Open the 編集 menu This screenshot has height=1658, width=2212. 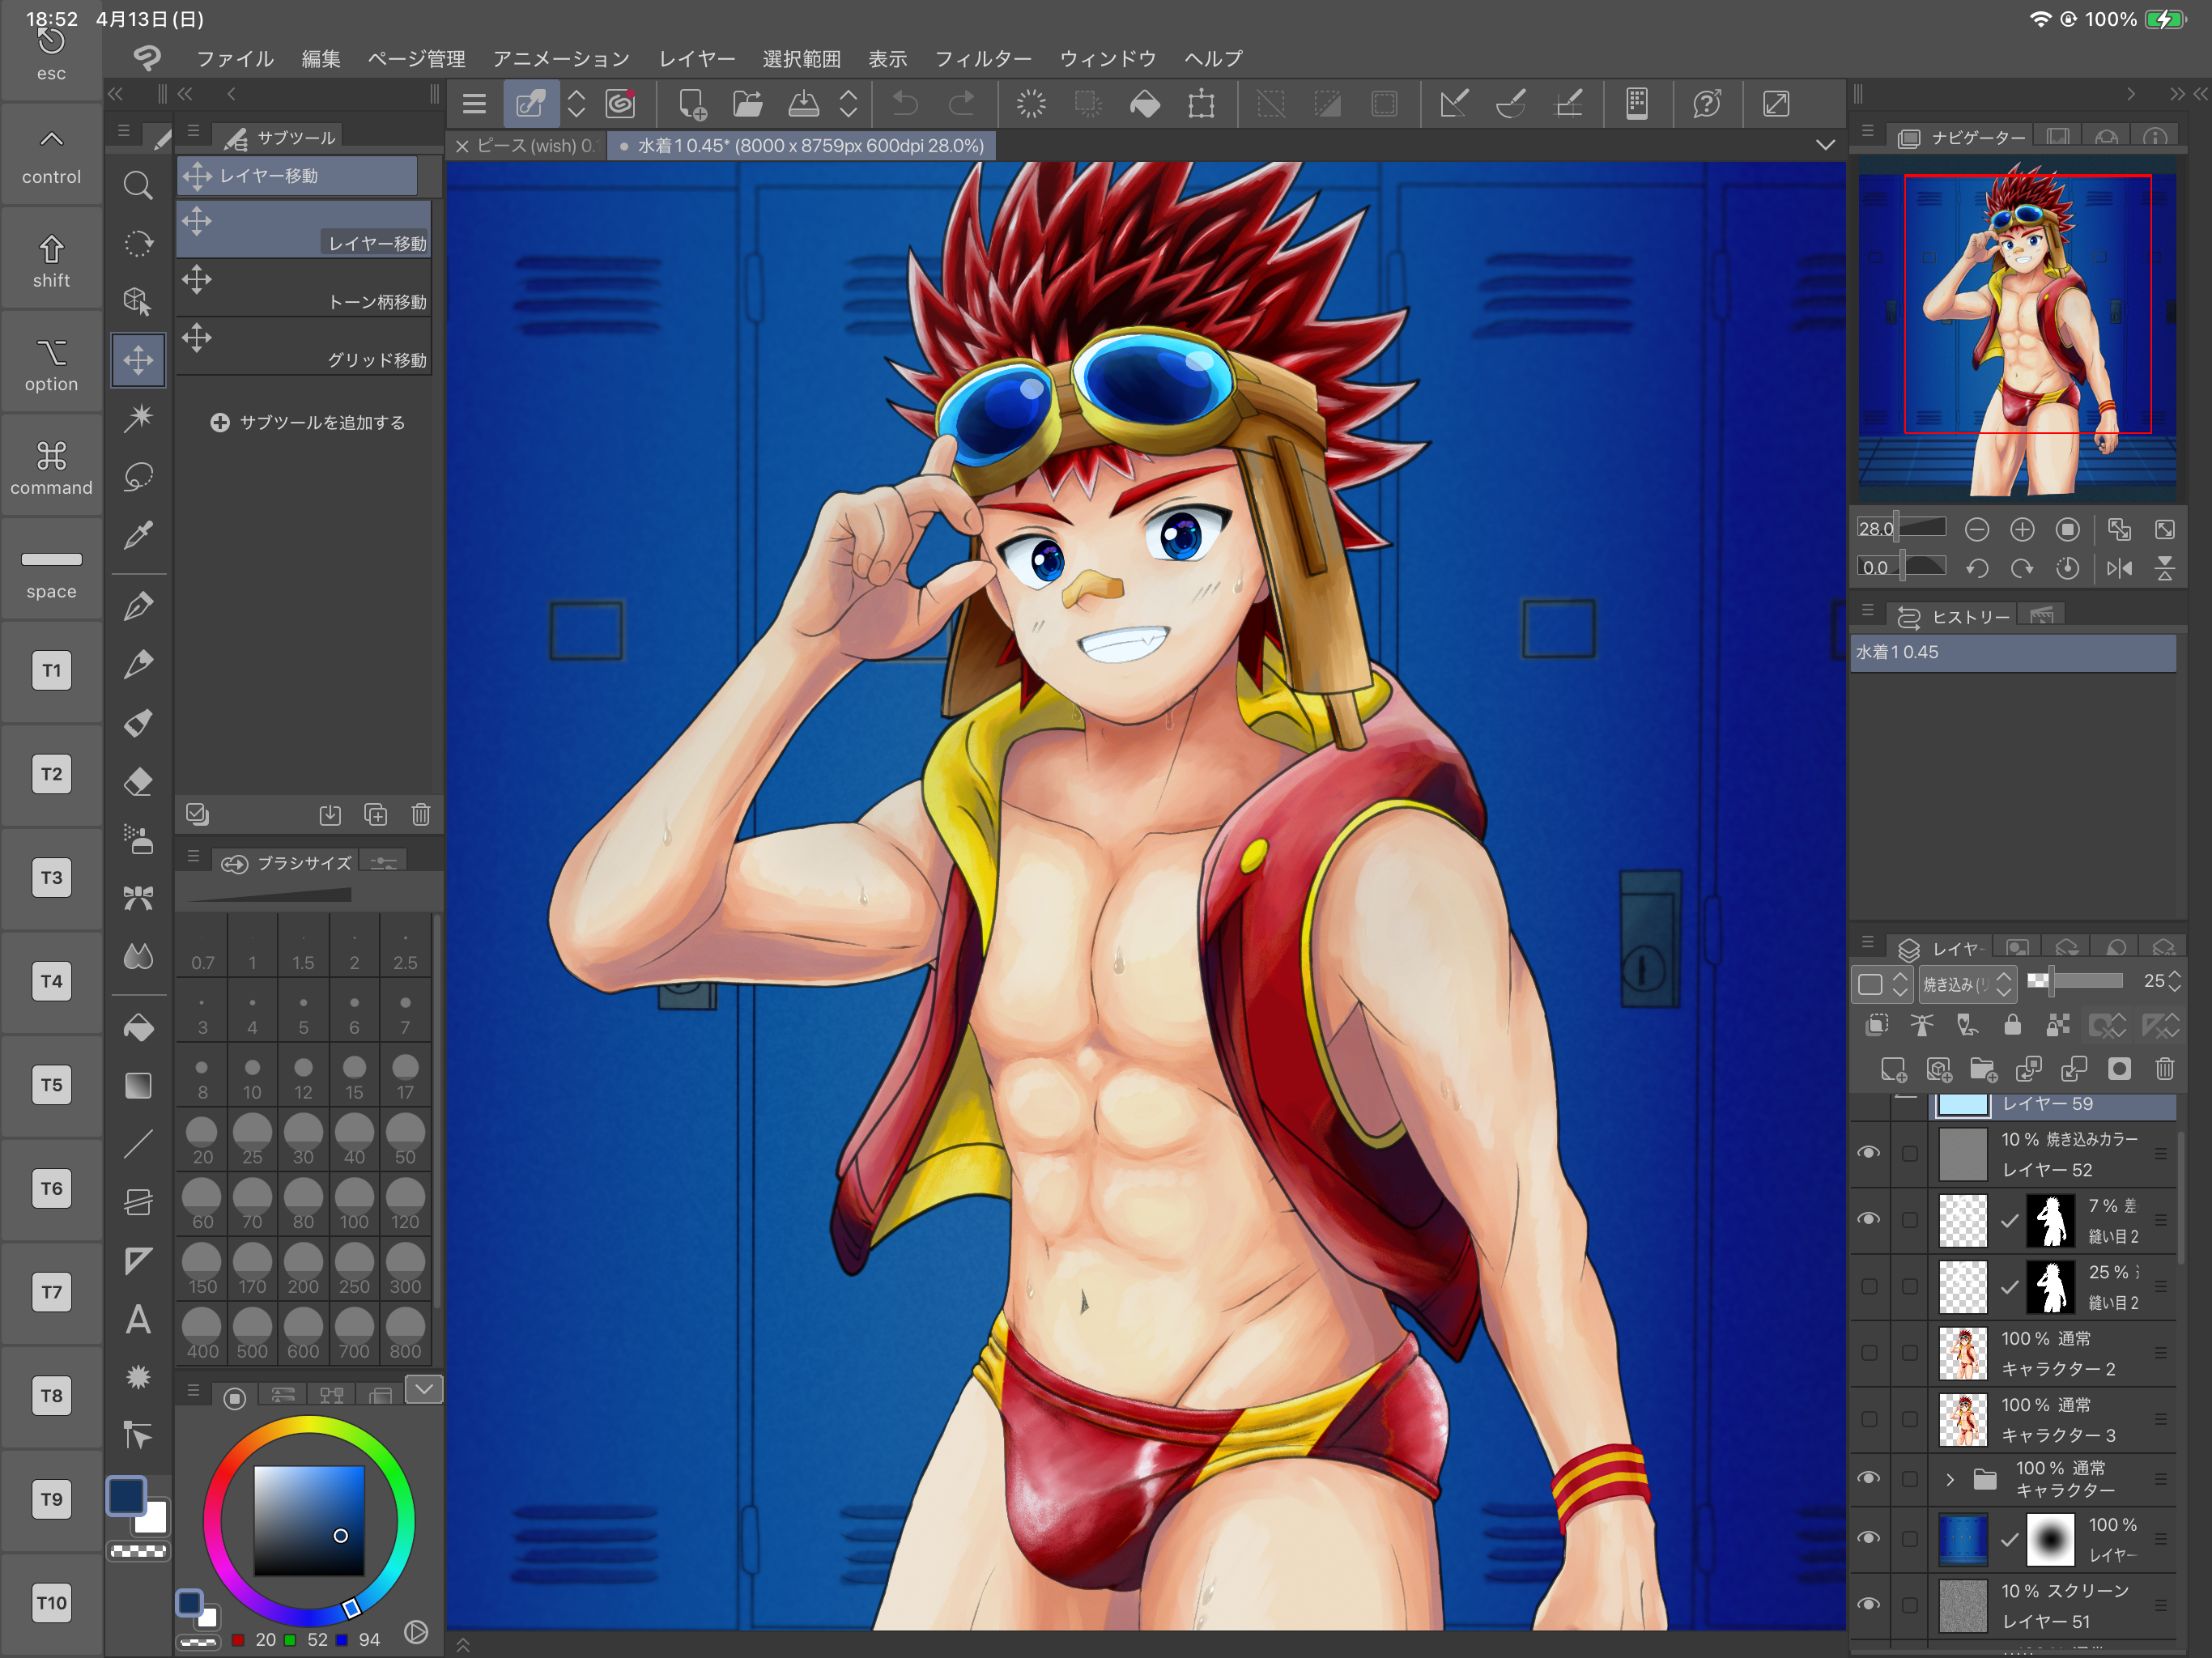(321, 59)
